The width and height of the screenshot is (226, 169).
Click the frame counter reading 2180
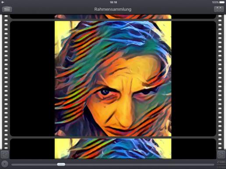(221, 162)
